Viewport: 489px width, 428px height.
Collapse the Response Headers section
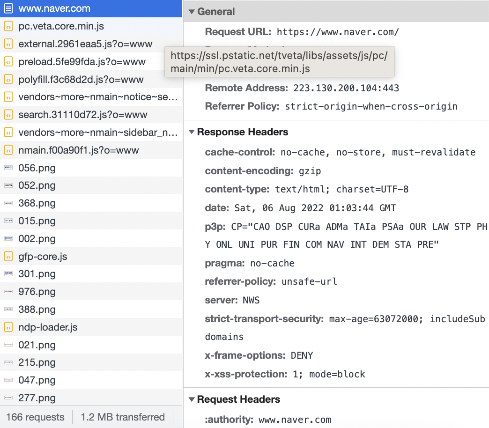coord(192,132)
